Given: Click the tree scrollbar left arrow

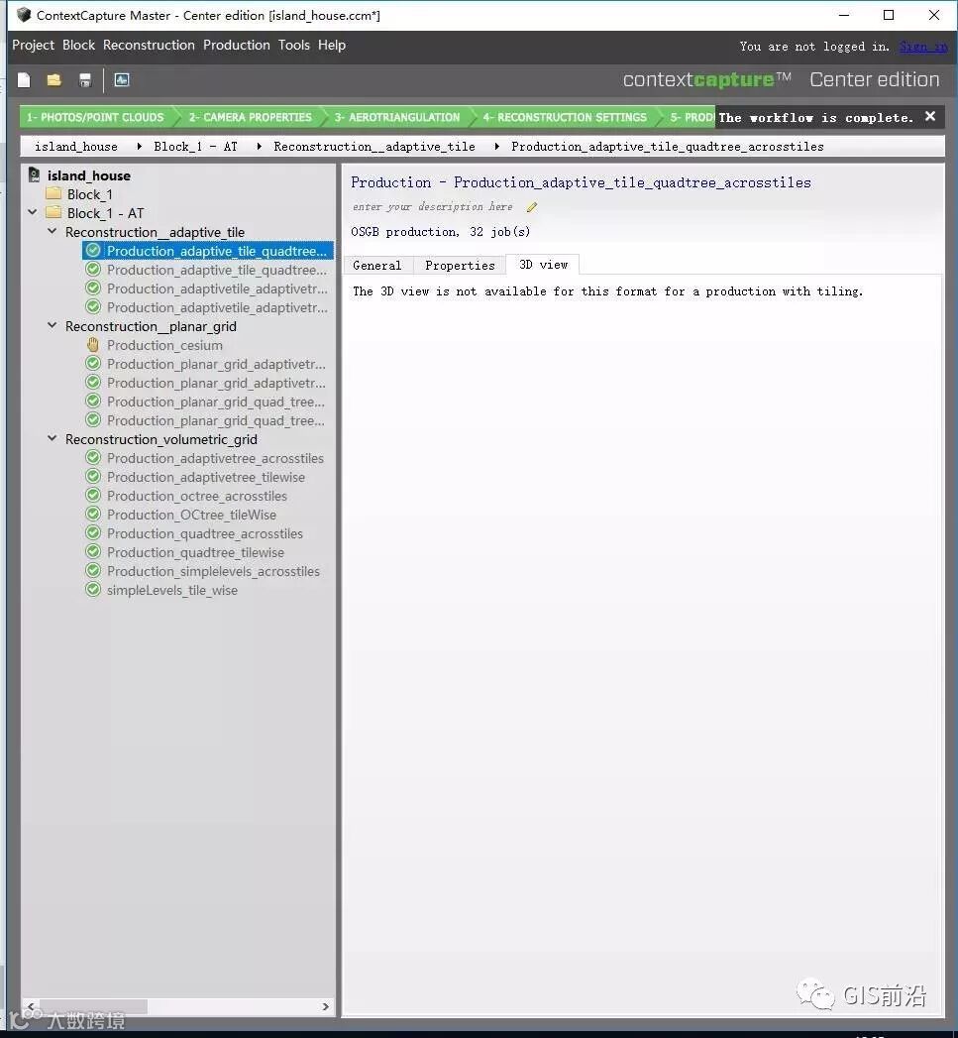Looking at the screenshot, I should (x=30, y=1006).
